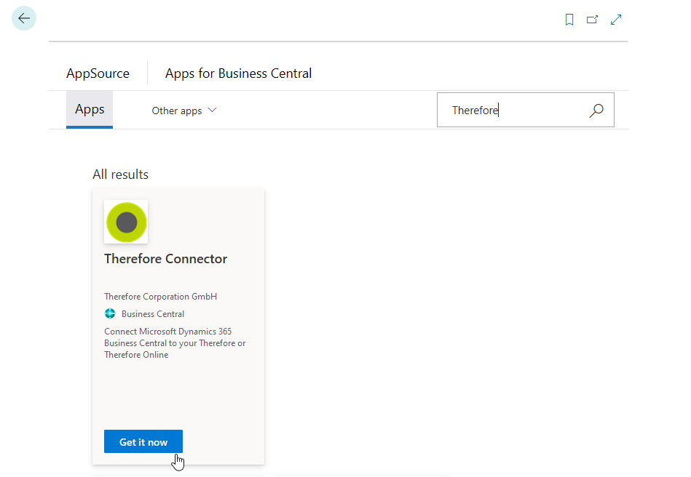Expand the page to full width
Image resolution: width=691 pixels, height=477 pixels.
pos(616,20)
